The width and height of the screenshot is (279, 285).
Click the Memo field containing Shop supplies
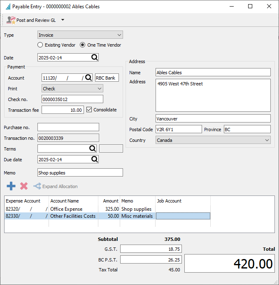(80, 172)
